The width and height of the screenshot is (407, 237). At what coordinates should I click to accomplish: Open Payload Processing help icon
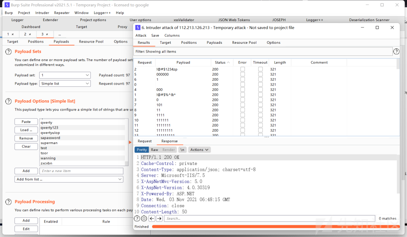click(x=8, y=202)
